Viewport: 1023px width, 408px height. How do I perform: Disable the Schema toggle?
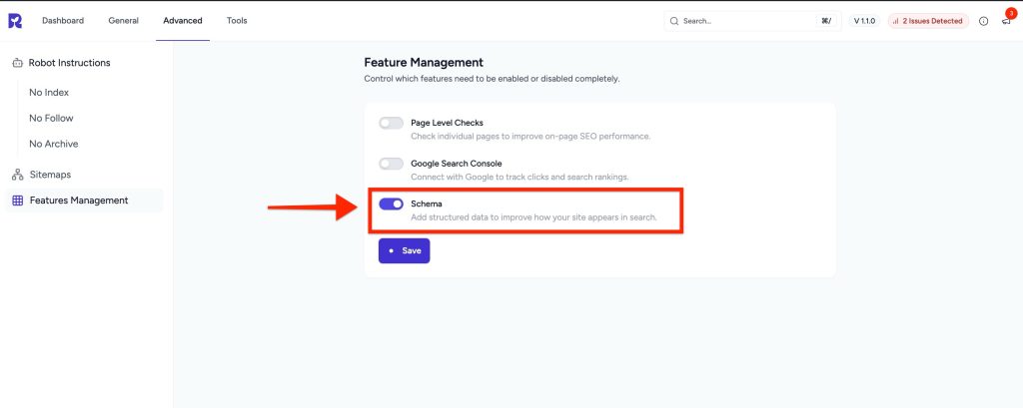tap(391, 204)
